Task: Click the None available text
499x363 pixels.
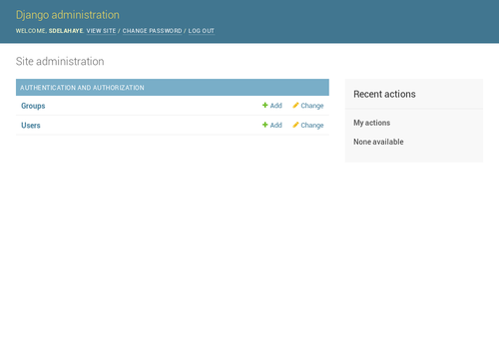Action: pos(378,142)
